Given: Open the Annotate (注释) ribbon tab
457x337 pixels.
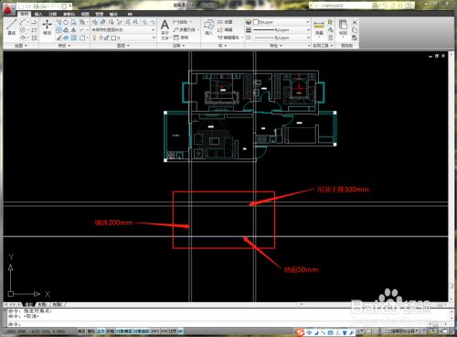Looking at the screenshot, I should point(52,14).
